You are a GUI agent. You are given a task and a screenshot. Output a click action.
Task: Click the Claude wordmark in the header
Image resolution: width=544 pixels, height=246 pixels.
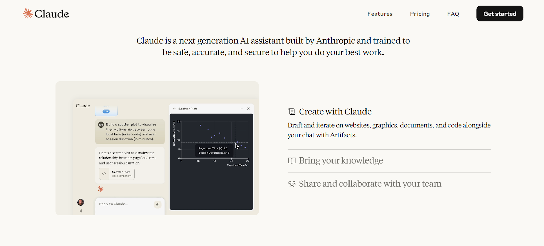[52, 14]
